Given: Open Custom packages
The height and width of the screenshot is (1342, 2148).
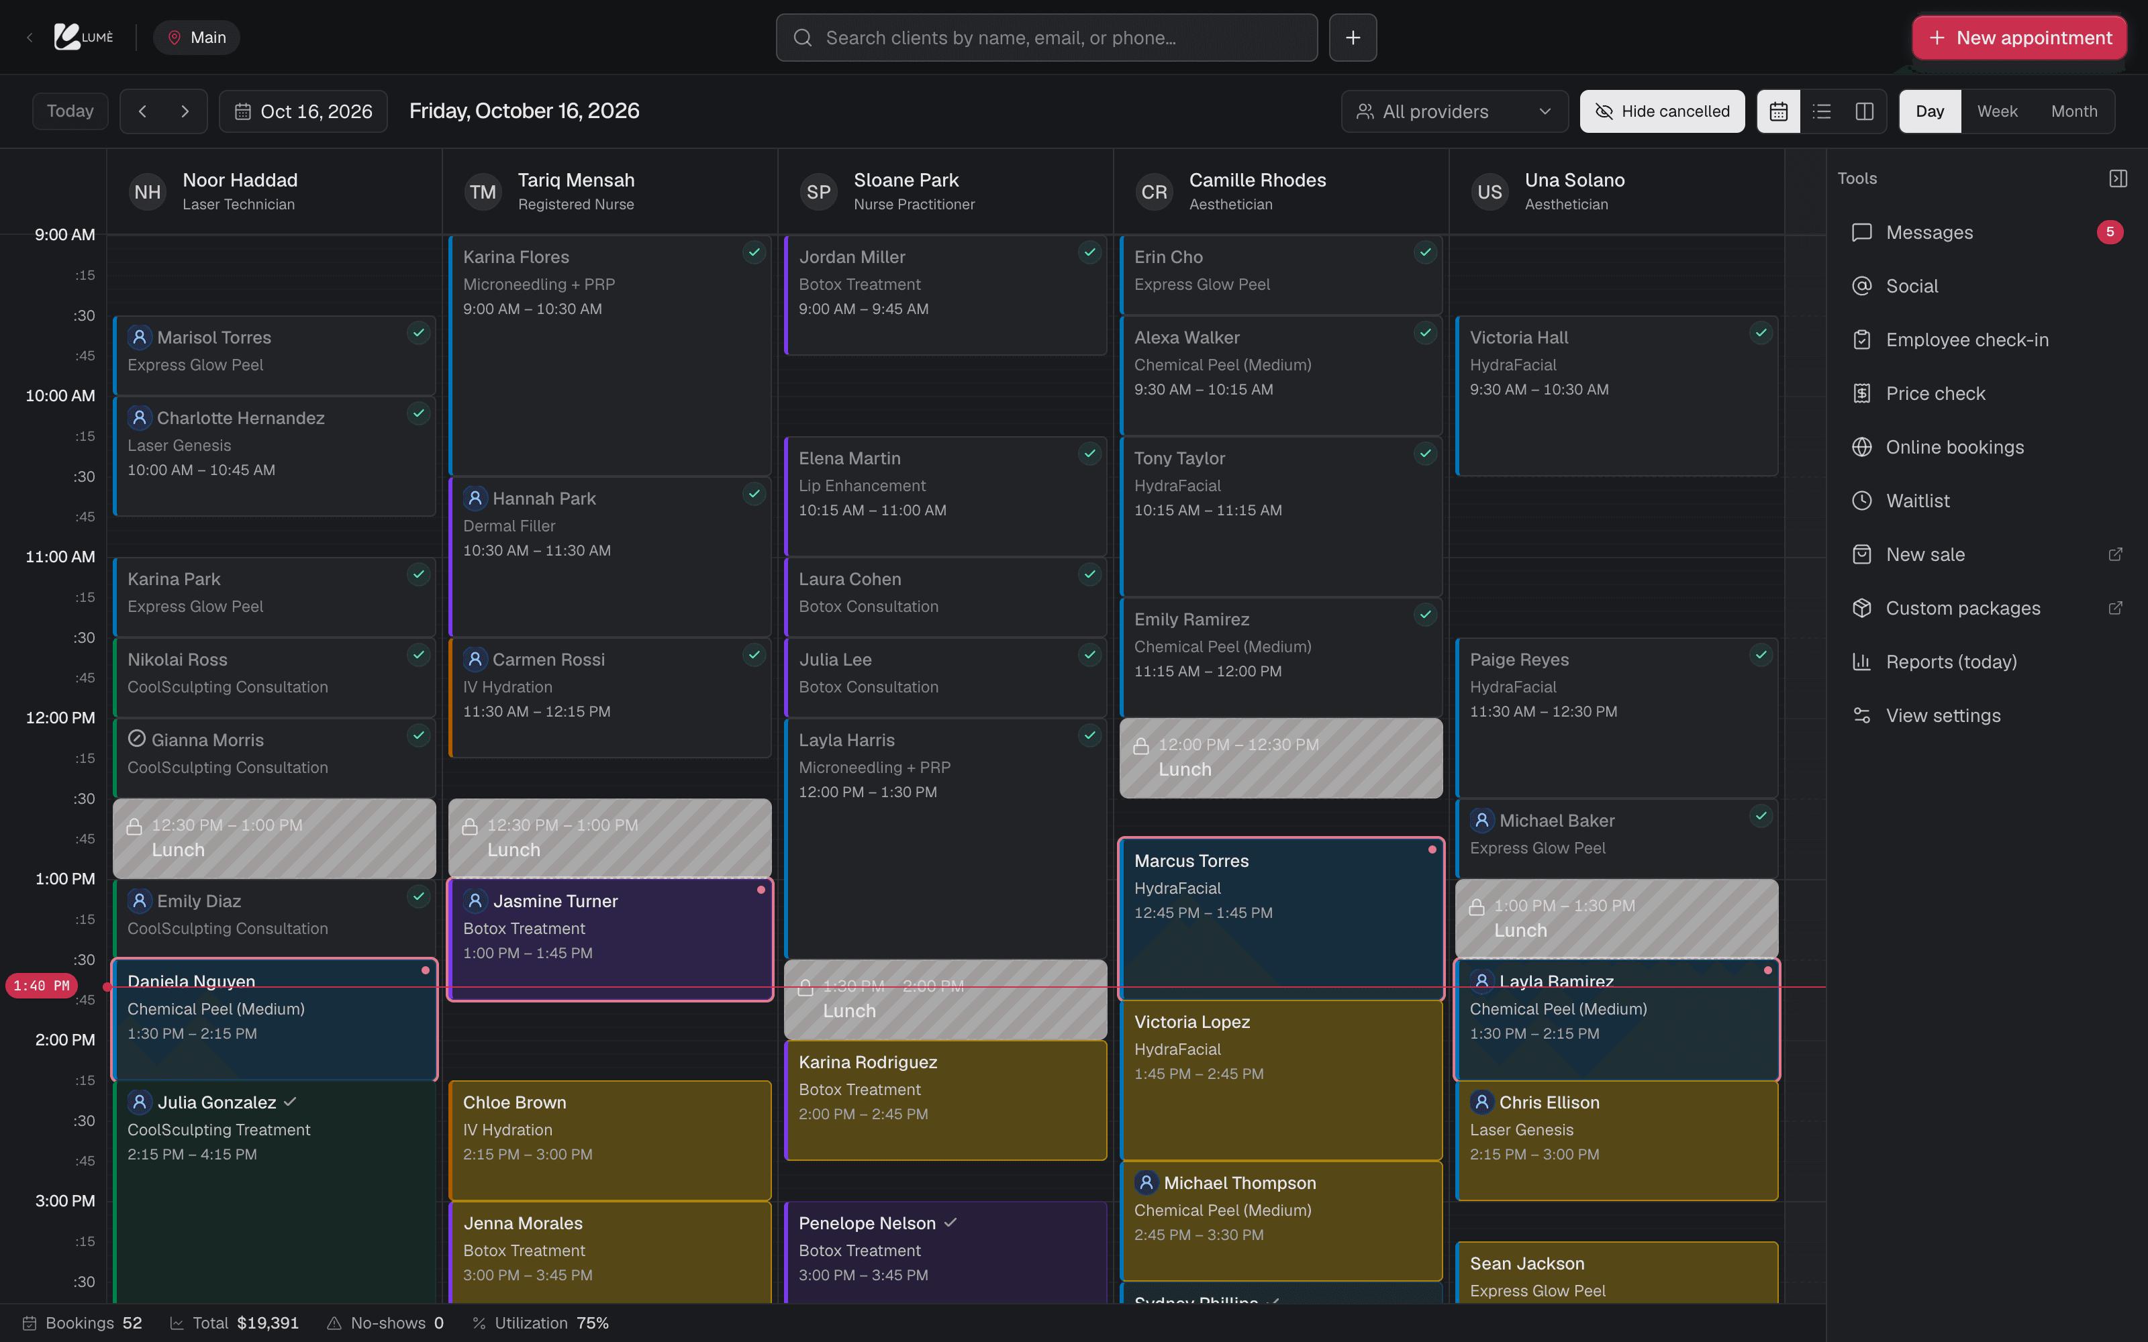Looking at the screenshot, I should click(x=1986, y=608).
